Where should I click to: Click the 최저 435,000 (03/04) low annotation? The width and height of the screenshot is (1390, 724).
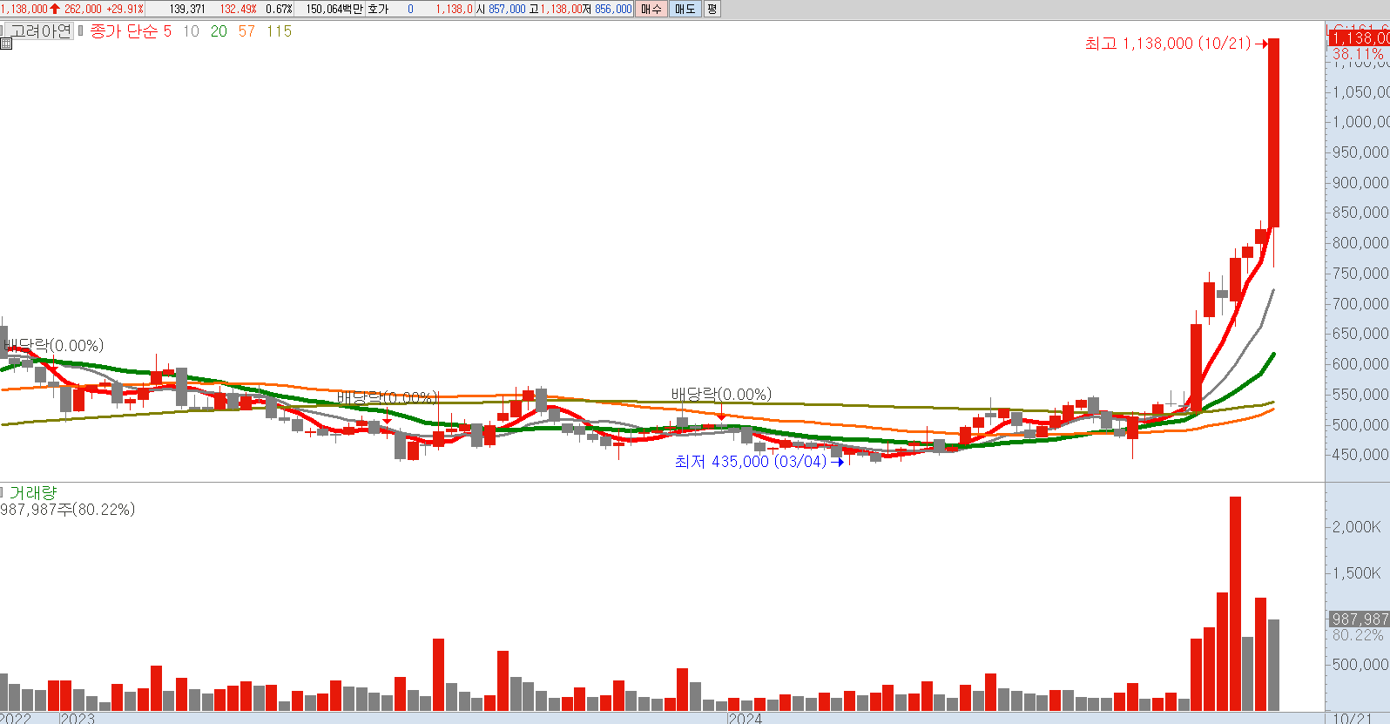click(x=751, y=462)
